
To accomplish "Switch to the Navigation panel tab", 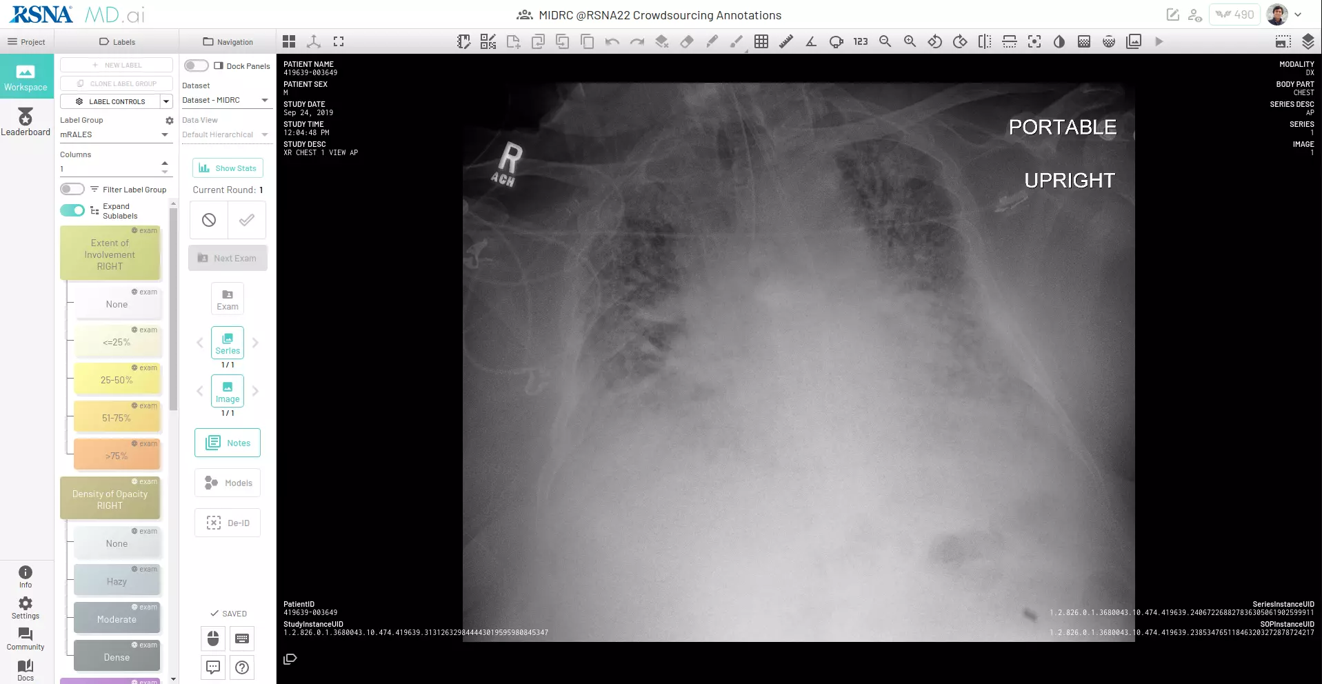I will (228, 42).
